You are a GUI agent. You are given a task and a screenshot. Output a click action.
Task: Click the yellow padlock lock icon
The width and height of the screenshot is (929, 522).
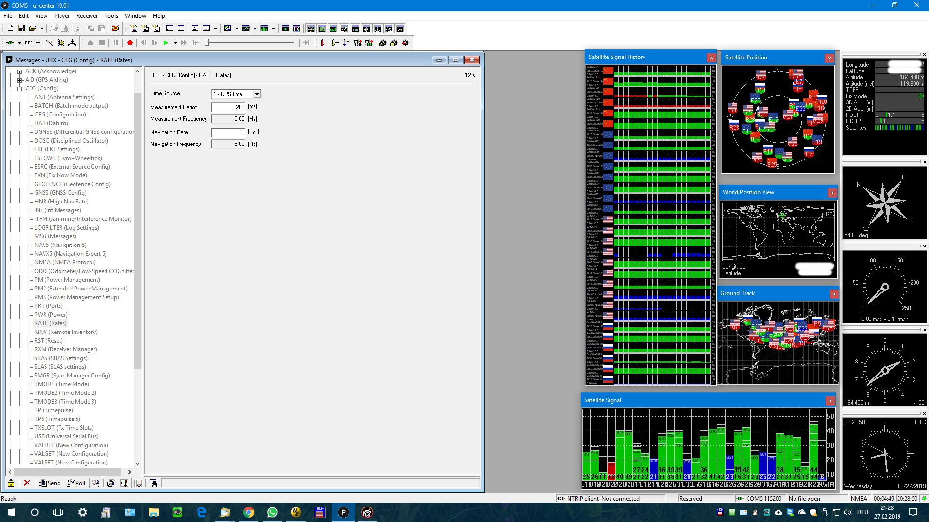point(11,483)
